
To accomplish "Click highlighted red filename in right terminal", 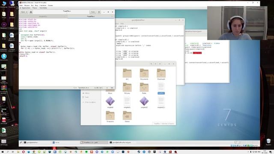I will [x=197, y=53].
